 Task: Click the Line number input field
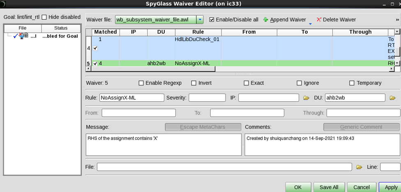[x=390, y=167]
